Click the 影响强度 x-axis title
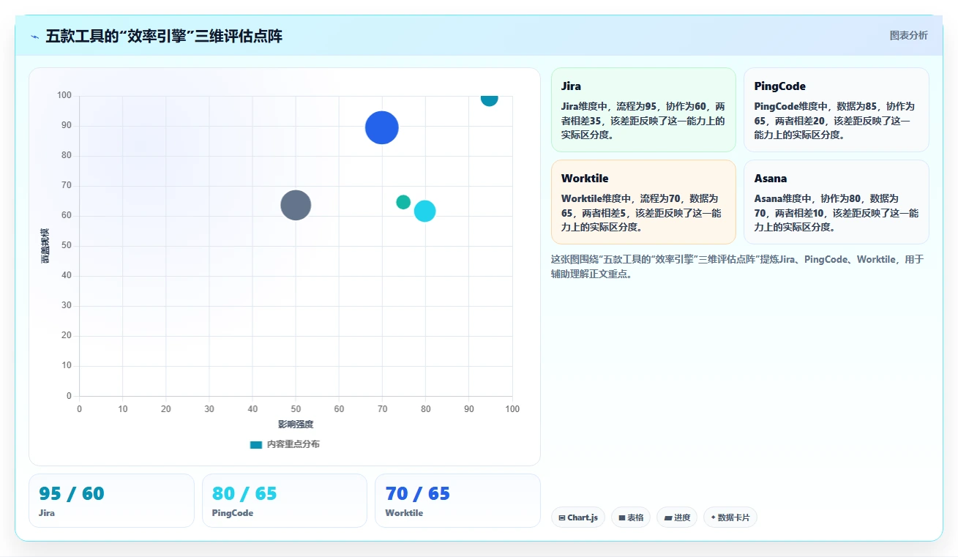This screenshot has width=958, height=557. [x=296, y=425]
